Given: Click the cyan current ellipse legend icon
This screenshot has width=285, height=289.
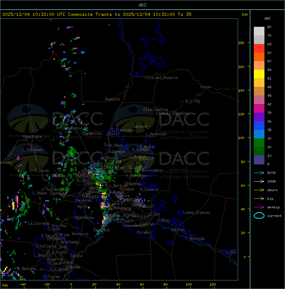Looking at the screenshot, I should (x=259, y=216).
